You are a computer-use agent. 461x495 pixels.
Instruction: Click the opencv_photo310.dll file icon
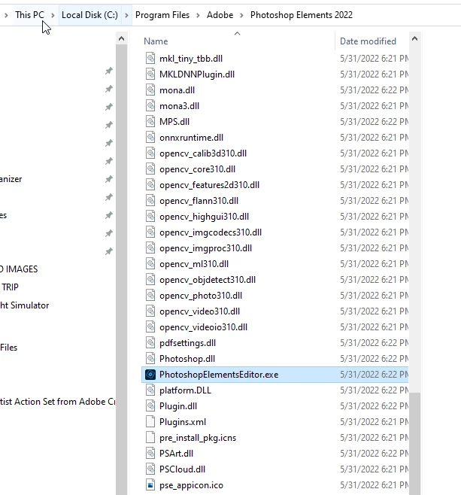(150, 295)
